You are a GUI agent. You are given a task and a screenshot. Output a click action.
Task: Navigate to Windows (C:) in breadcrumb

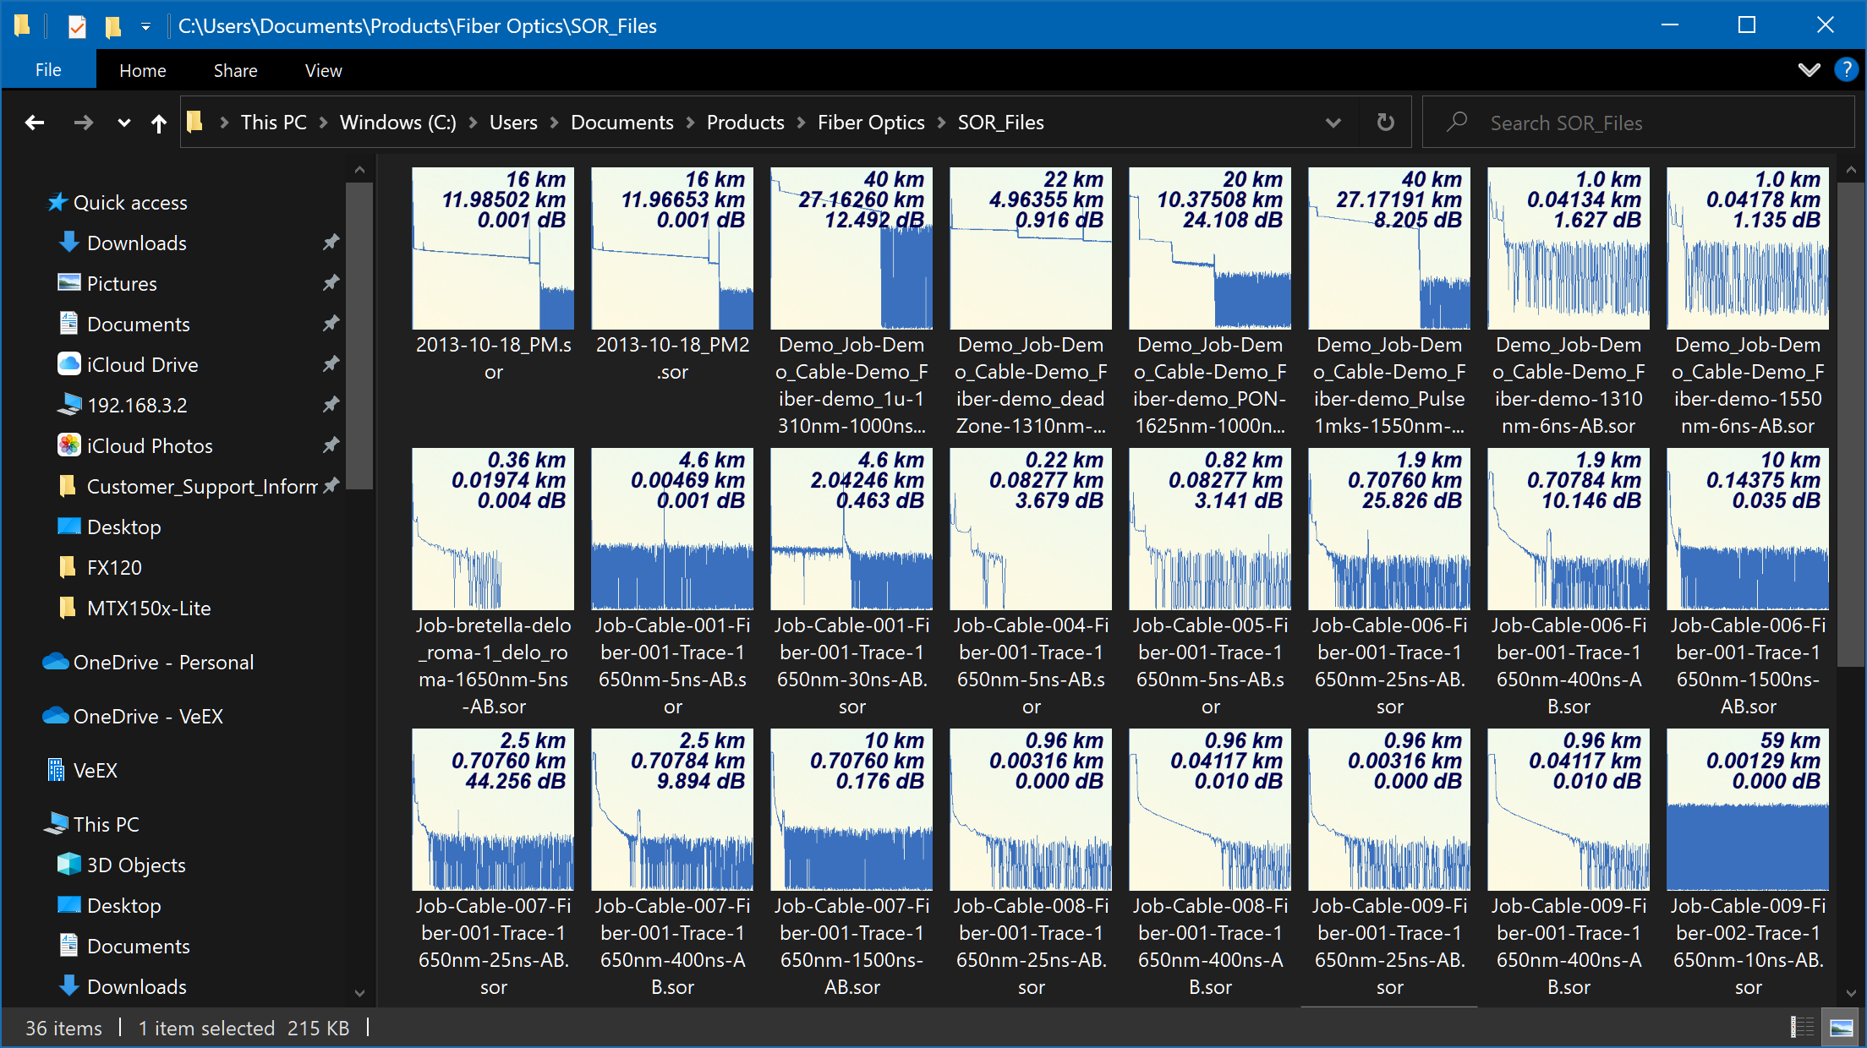(397, 123)
